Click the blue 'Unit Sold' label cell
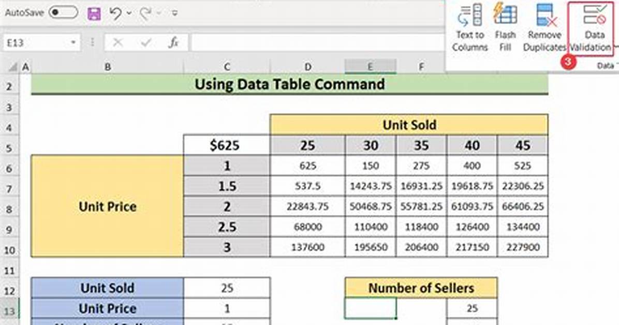Screen dimensions: 619x325 [107, 288]
